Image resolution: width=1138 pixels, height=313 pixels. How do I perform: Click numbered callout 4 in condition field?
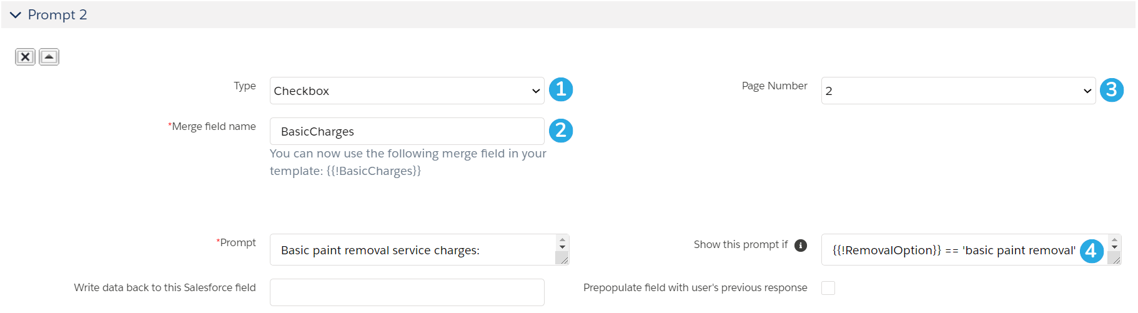(x=1091, y=251)
